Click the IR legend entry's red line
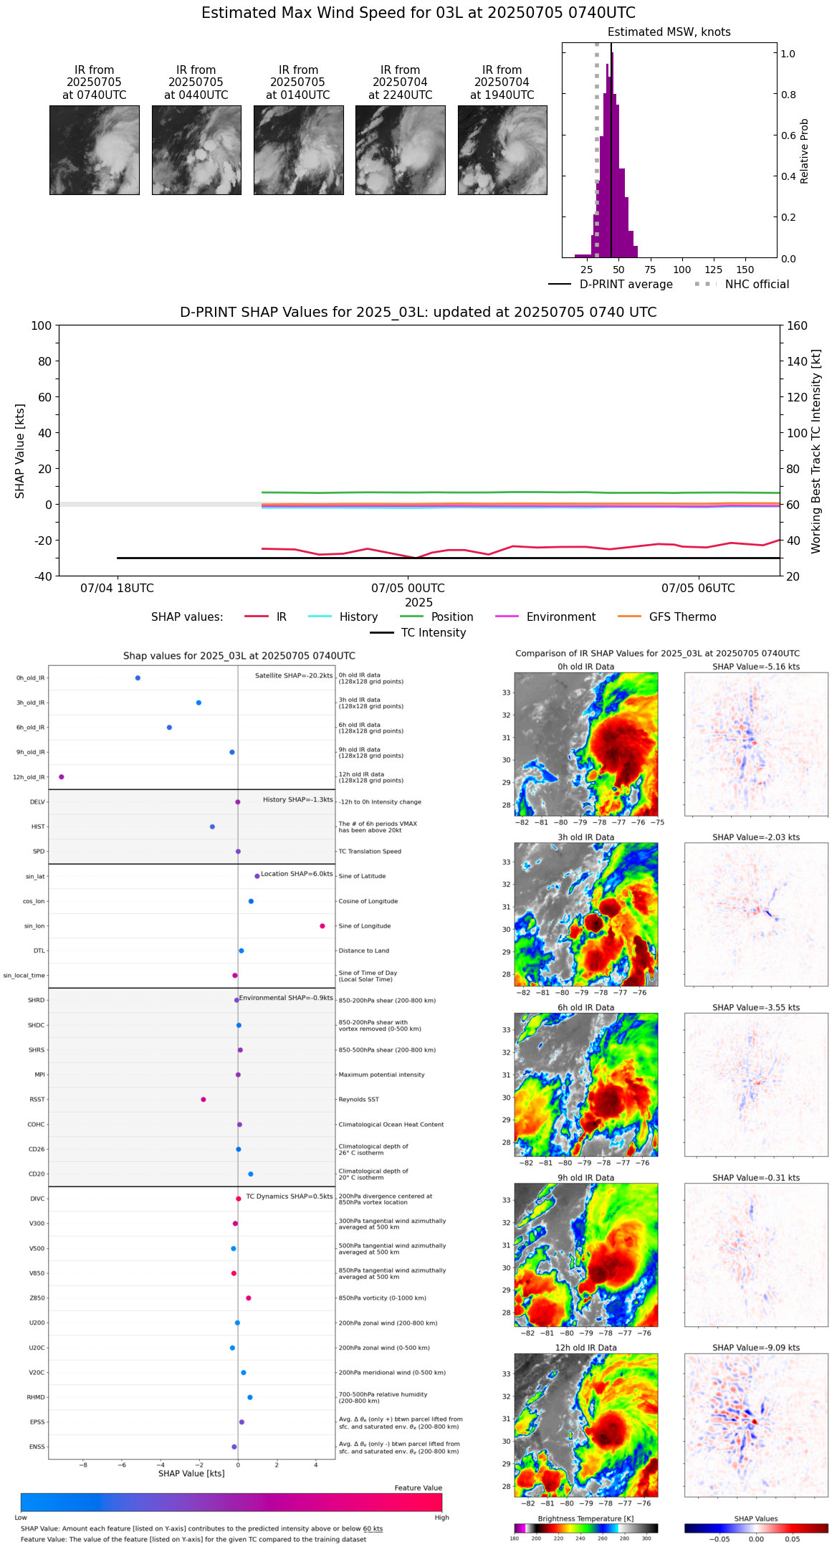 pyautogui.click(x=257, y=617)
